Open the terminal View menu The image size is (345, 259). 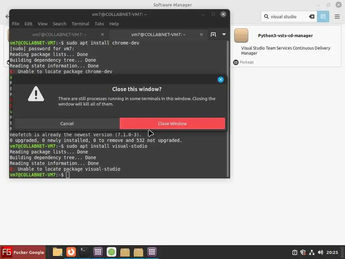click(x=42, y=24)
